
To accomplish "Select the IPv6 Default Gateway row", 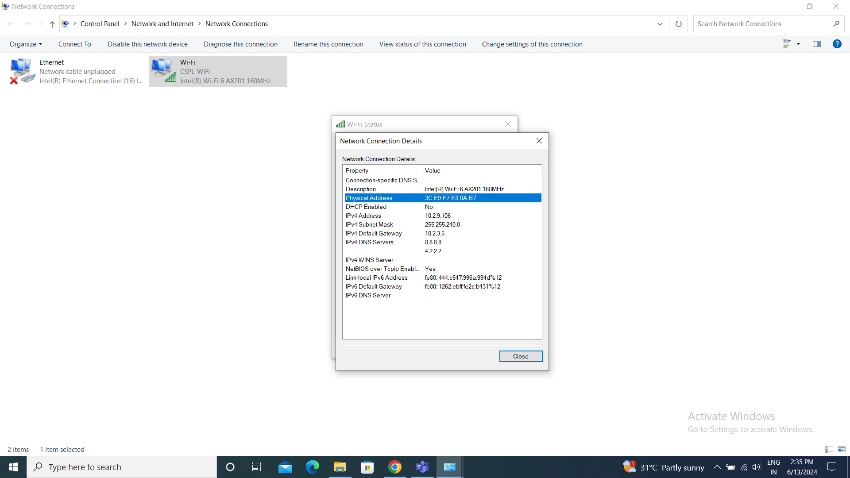I will coord(443,286).
